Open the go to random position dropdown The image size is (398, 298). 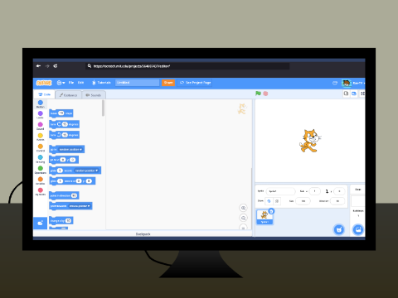pos(70,149)
